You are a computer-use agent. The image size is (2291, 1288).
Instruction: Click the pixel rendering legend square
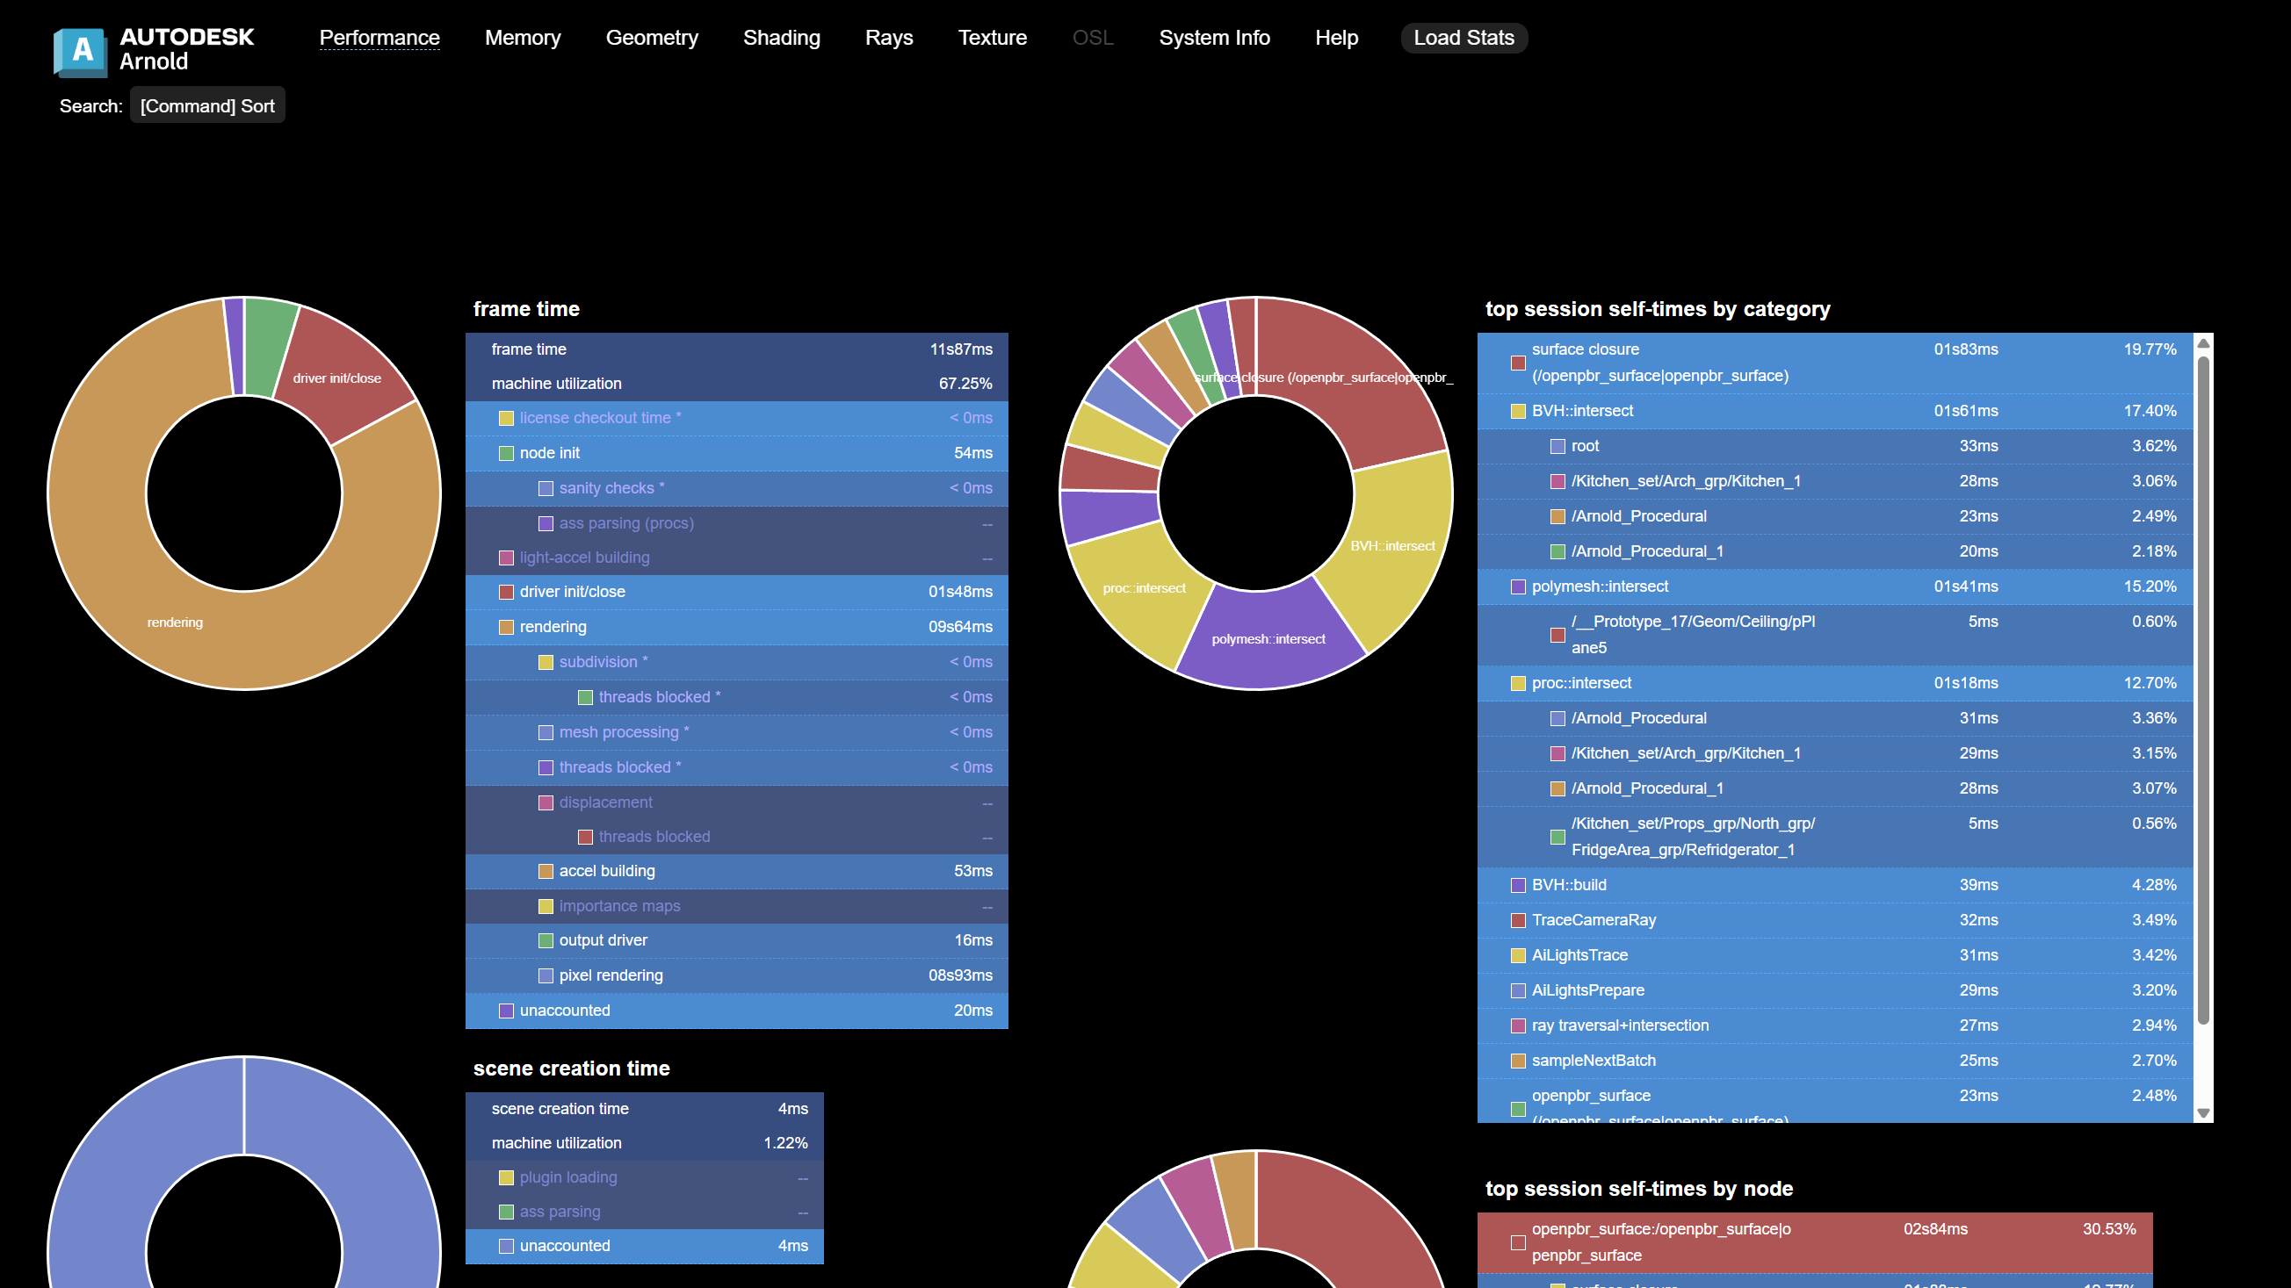[546, 976]
